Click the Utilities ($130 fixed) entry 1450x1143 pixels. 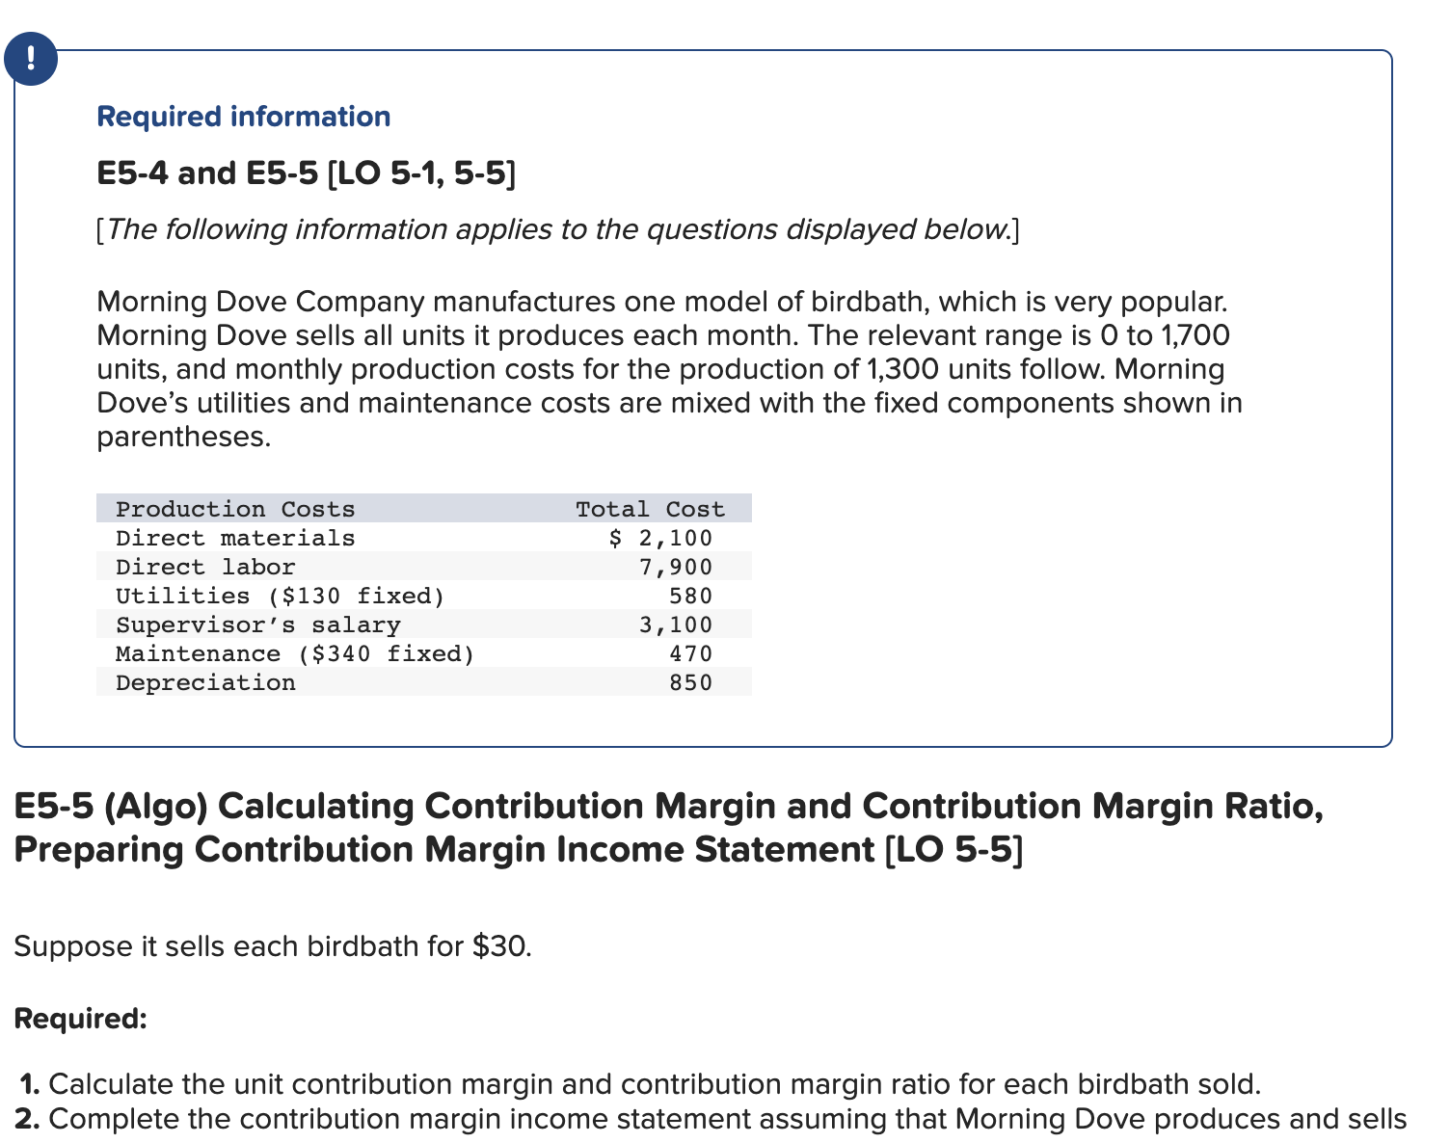(x=281, y=596)
